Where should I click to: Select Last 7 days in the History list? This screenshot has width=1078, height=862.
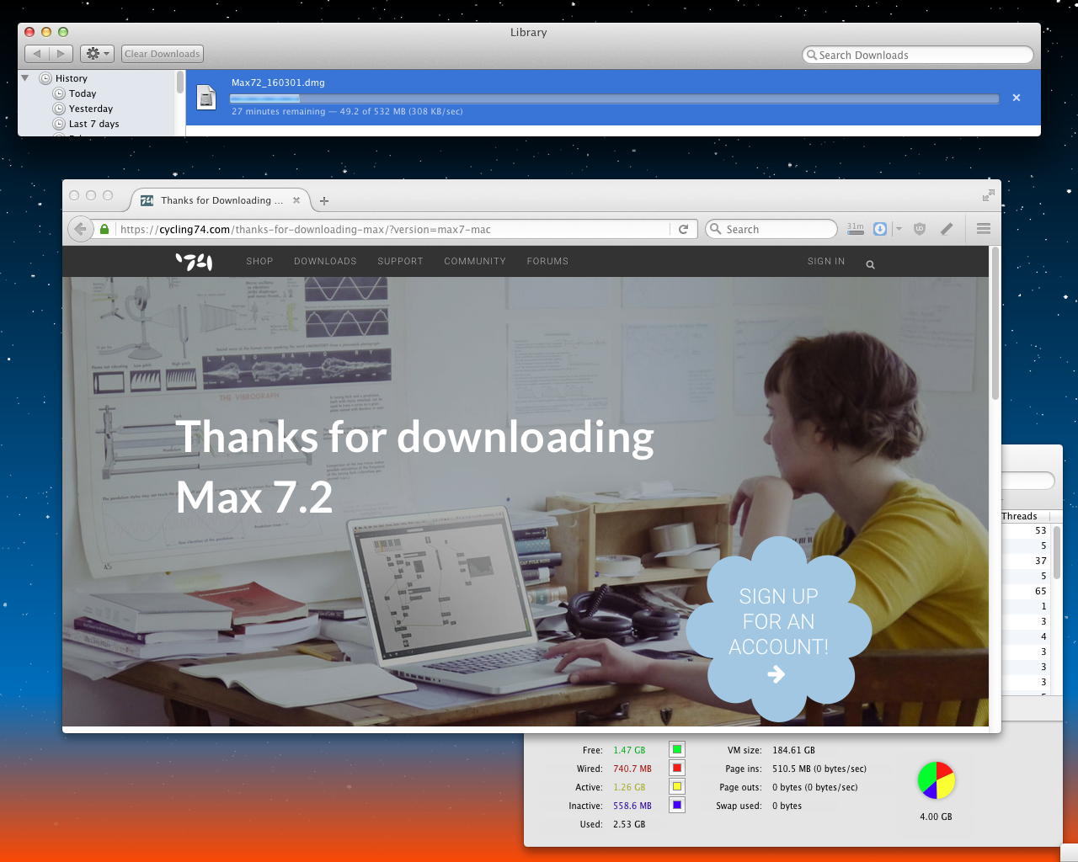coord(94,124)
